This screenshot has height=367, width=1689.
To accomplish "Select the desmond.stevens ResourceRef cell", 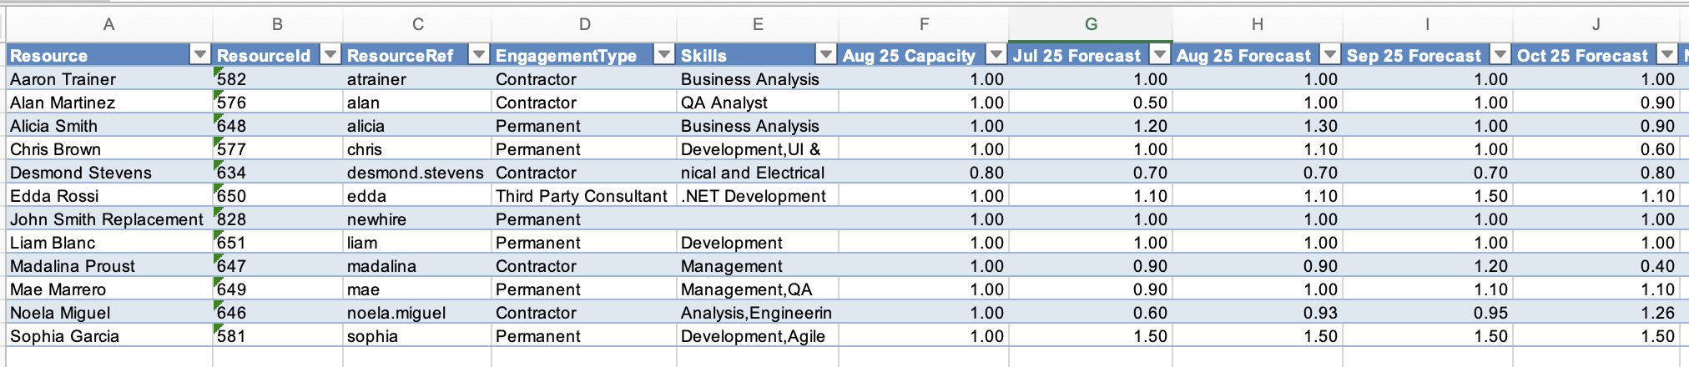I will coord(415,173).
